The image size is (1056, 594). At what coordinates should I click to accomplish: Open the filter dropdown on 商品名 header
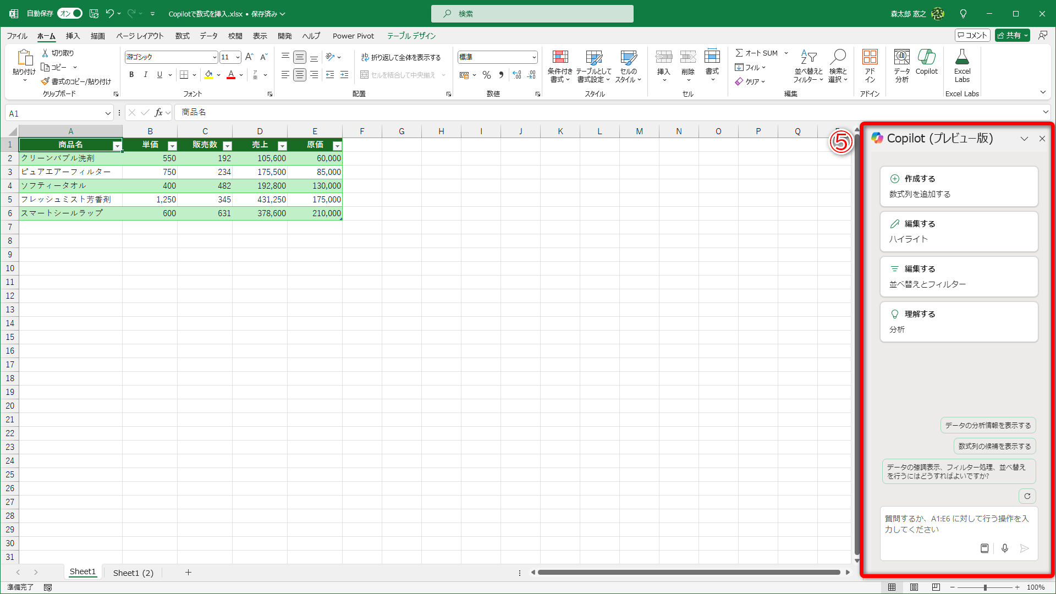click(x=117, y=146)
